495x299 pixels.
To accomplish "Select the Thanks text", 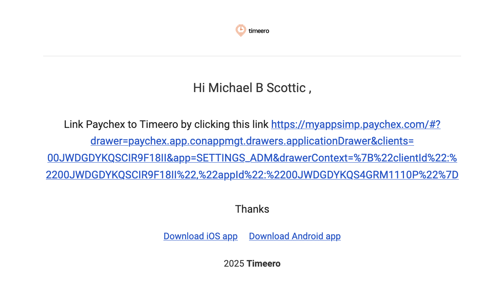I will tap(252, 209).
